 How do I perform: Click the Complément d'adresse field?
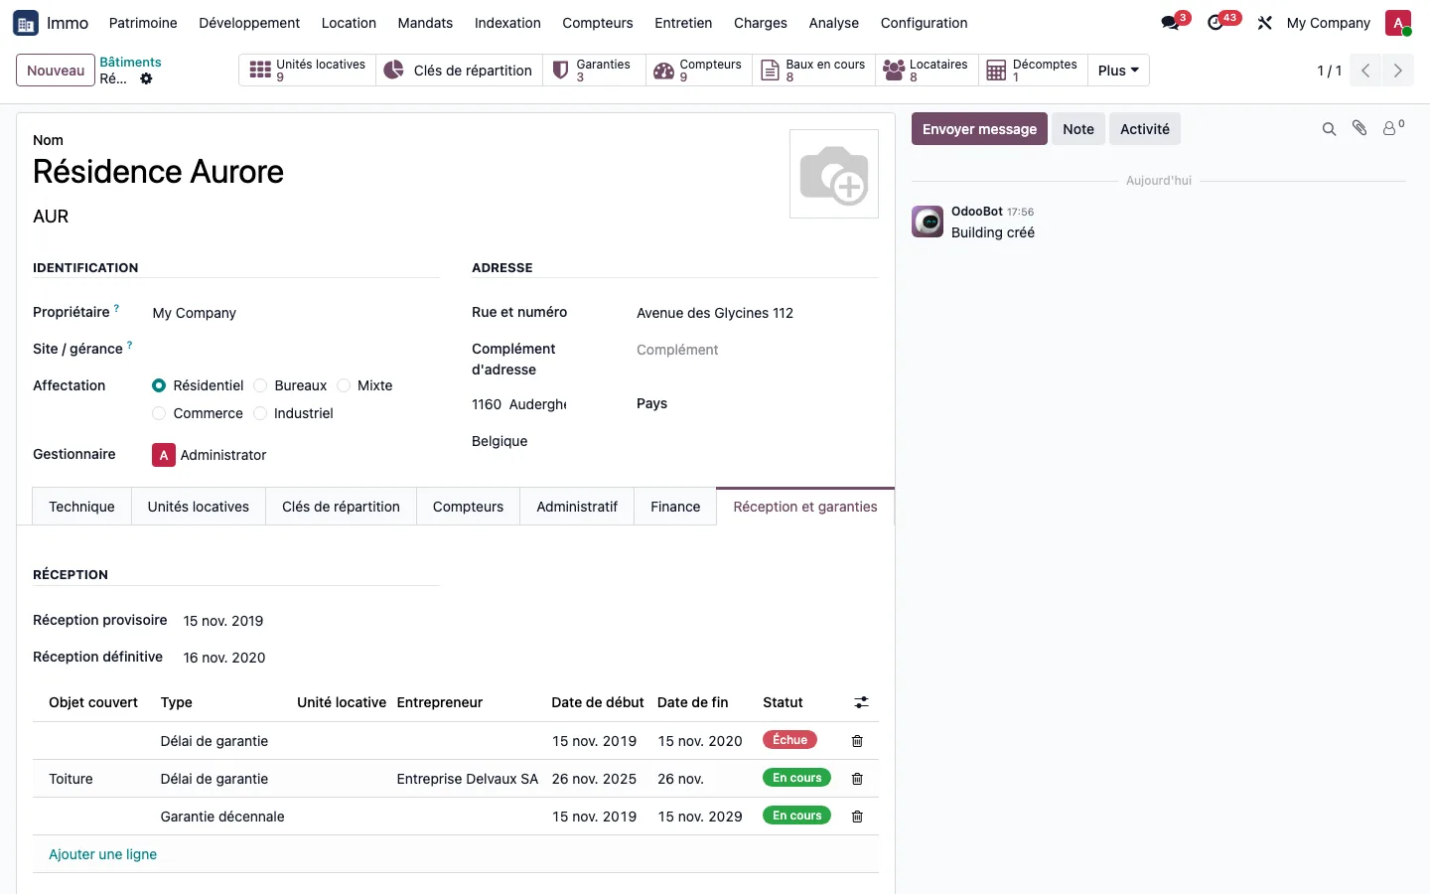pyautogui.click(x=757, y=350)
